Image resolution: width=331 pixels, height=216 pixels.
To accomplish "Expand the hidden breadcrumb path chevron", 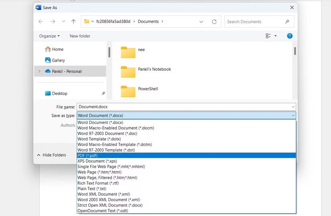I will [x=92, y=22].
